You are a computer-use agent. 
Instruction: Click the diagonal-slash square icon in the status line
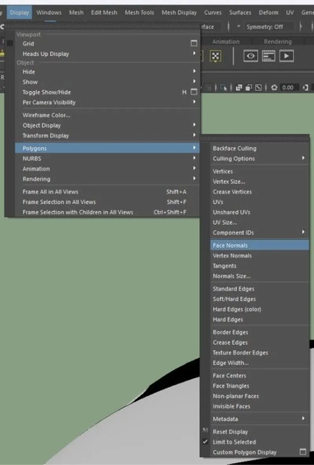click(x=258, y=87)
